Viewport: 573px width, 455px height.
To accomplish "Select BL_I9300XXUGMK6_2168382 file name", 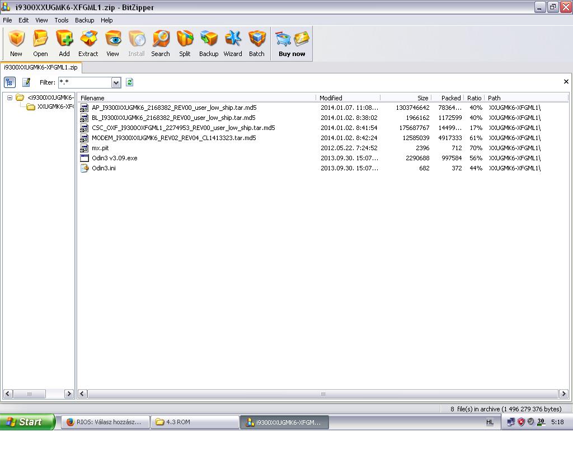I will (173, 118).
